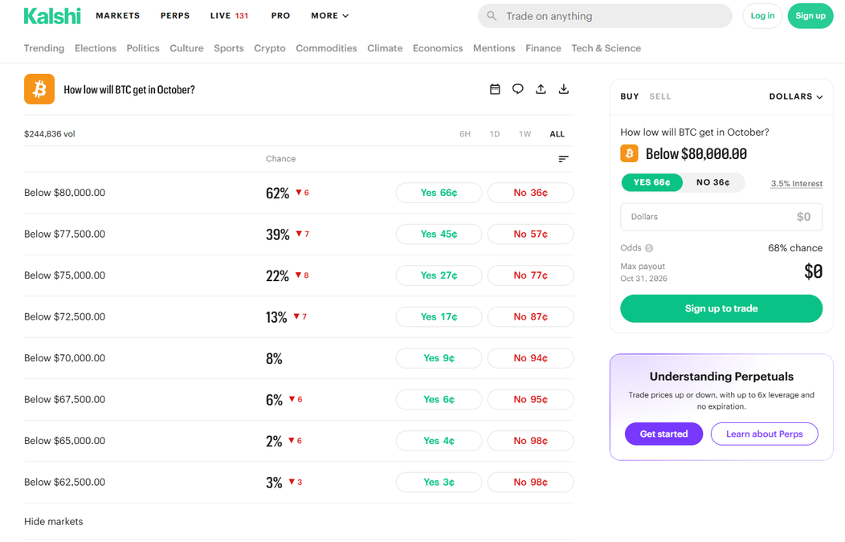The image size is (845, 542).
Task: Click the Odds info icon
Action: 649,248
